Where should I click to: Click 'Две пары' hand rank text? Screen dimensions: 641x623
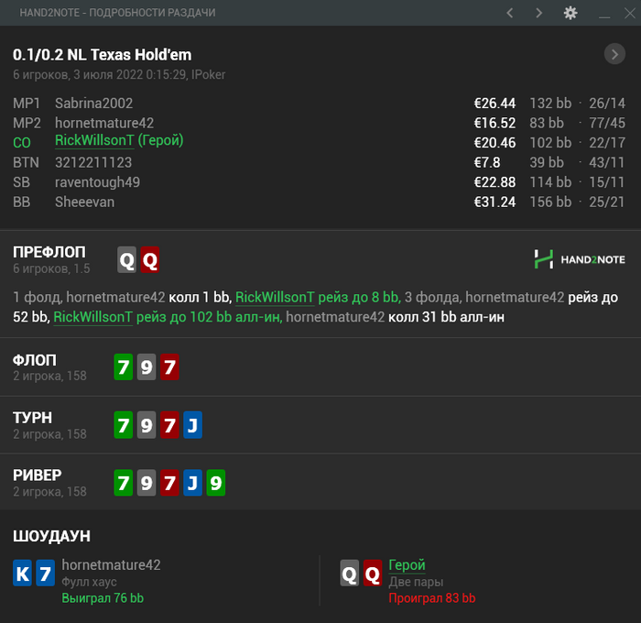(416, 582)
